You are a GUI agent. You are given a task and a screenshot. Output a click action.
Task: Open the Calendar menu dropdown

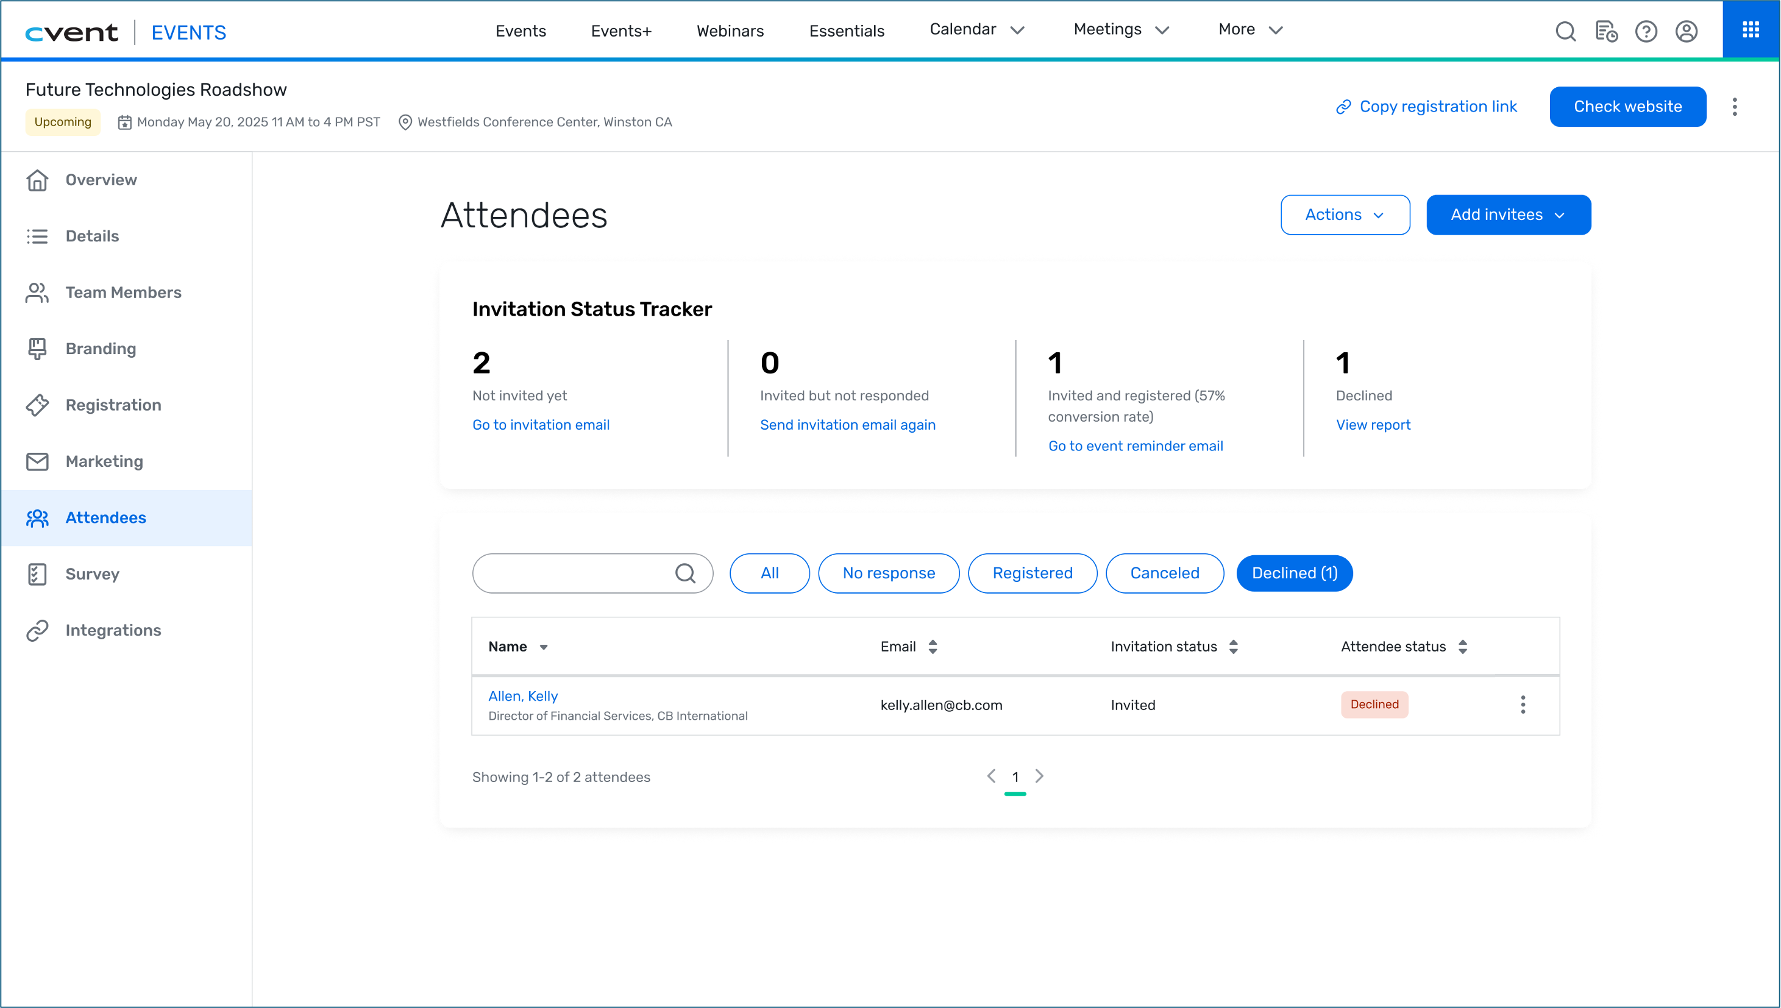(x=976, y=30)
